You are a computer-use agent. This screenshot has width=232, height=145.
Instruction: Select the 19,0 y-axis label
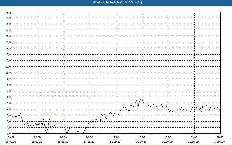point(8,18)
